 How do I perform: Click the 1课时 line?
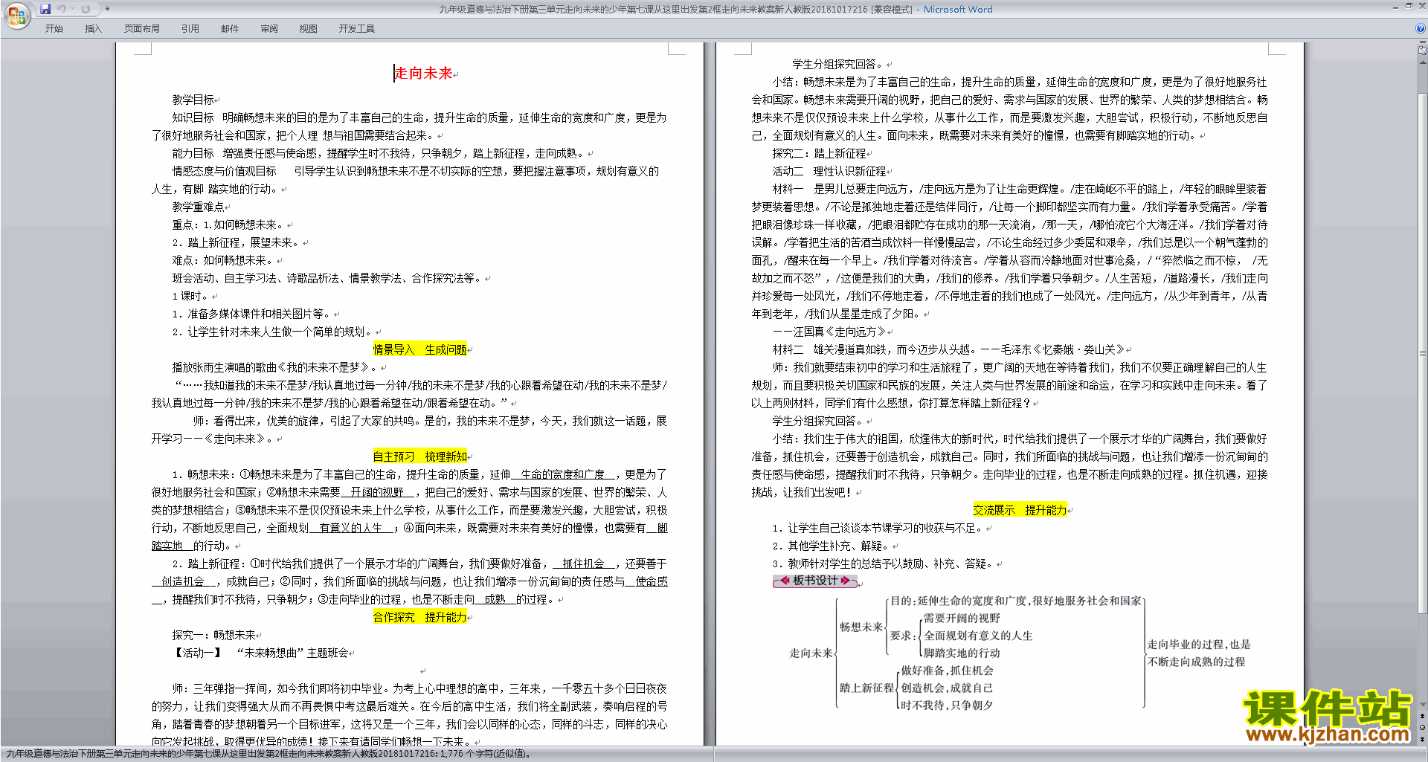(x=190, y=296)
